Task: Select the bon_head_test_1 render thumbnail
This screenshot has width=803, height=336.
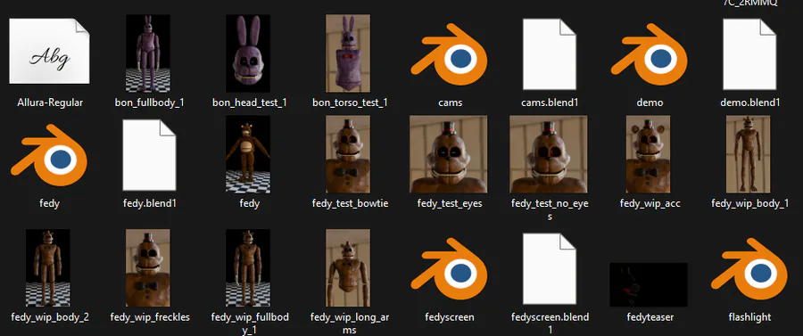Action: [248, 53]
